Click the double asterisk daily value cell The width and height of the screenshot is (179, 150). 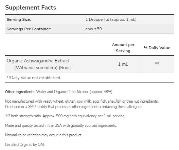(157, 63)
